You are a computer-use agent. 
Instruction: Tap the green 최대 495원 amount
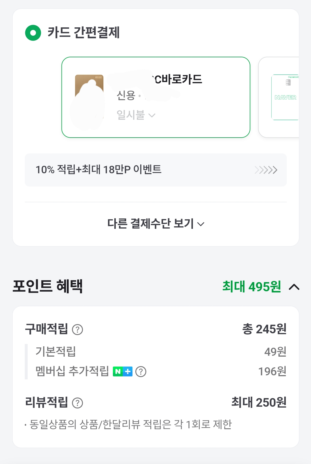(251, 287)
